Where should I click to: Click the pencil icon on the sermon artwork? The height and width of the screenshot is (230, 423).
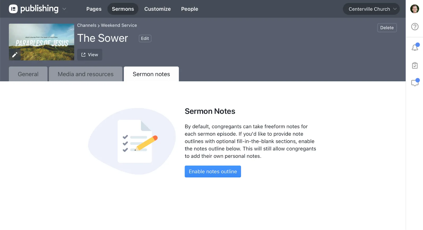tap(15, 55)
